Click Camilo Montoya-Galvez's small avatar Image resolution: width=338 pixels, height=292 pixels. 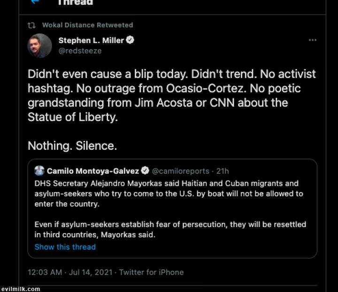(x=39, y=171)
